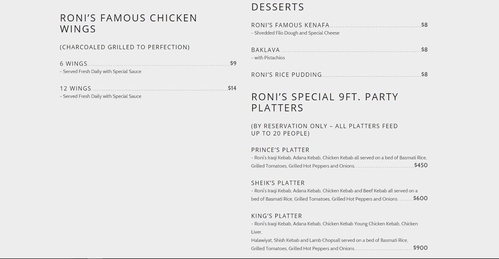The image size is (499, 259).
Task: Click the Desserts section heading
Action: (278, 7)
